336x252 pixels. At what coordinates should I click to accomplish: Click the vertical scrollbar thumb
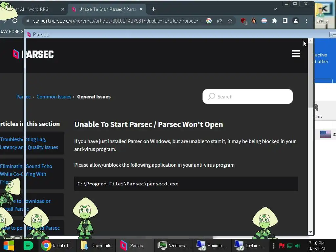310,75
